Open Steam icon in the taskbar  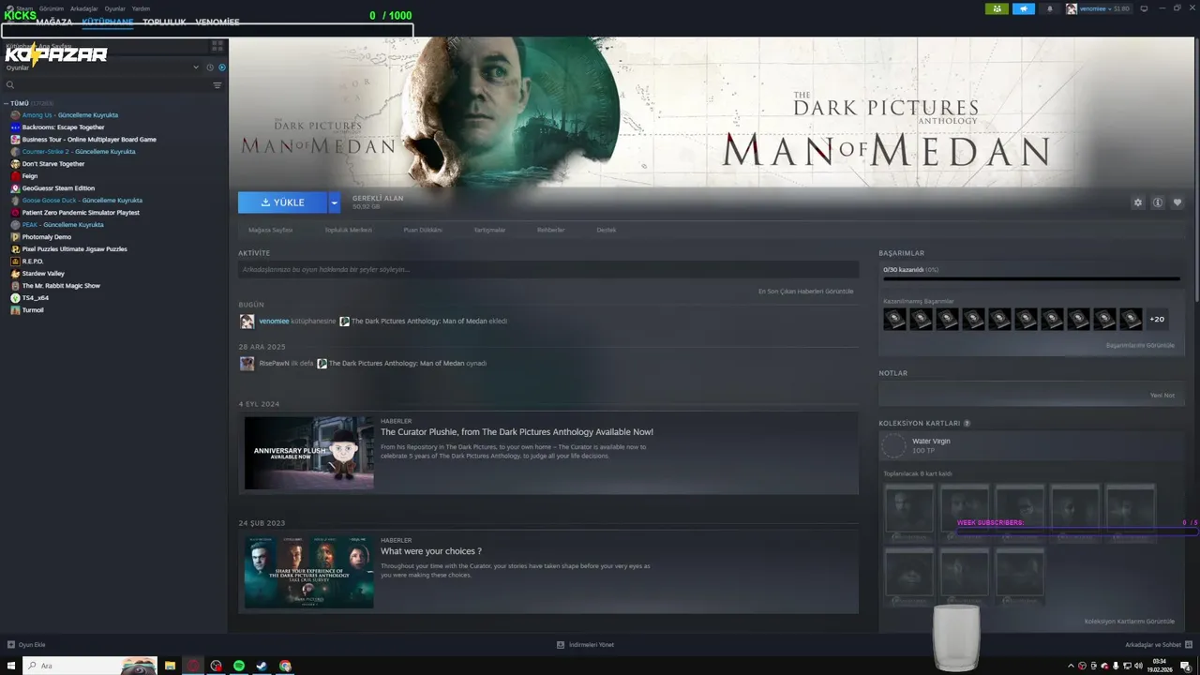click(x=262, y=666)
